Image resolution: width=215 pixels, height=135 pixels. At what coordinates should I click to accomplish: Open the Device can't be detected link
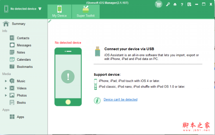(120, 99)
